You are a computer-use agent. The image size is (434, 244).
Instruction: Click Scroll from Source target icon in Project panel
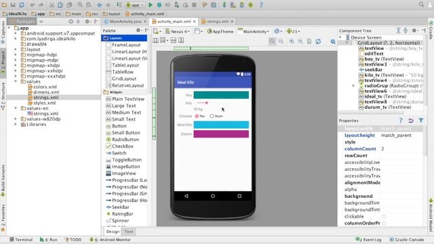point(71,21)
